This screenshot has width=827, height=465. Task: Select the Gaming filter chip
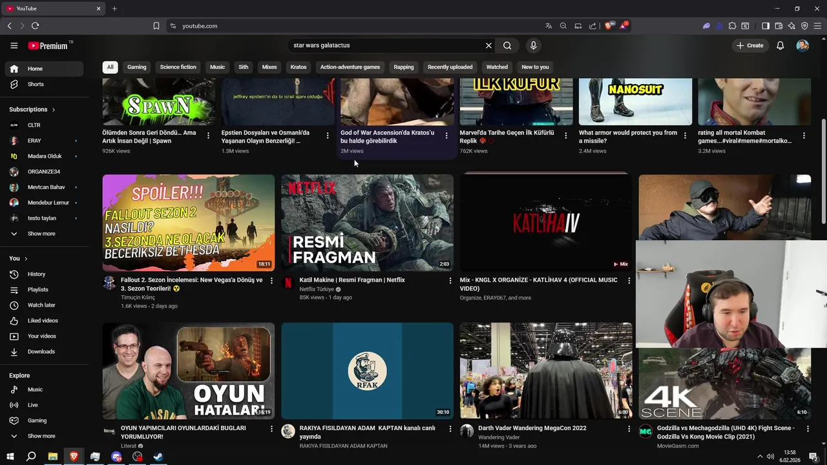136,67
